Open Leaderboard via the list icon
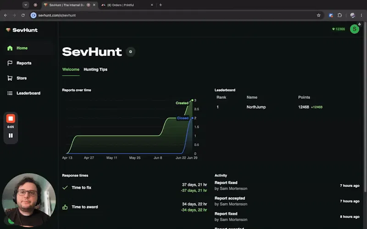 pyautogui.click(x=10, y=93)
